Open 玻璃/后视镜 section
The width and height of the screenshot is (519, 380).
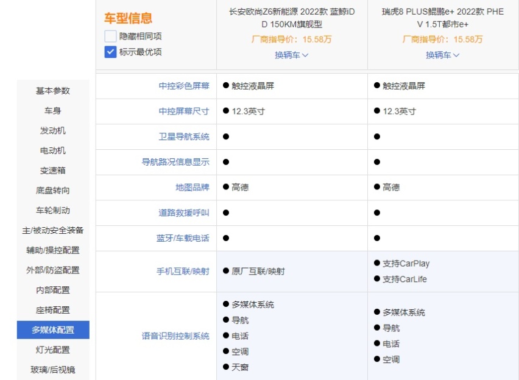tap(53, 370)
